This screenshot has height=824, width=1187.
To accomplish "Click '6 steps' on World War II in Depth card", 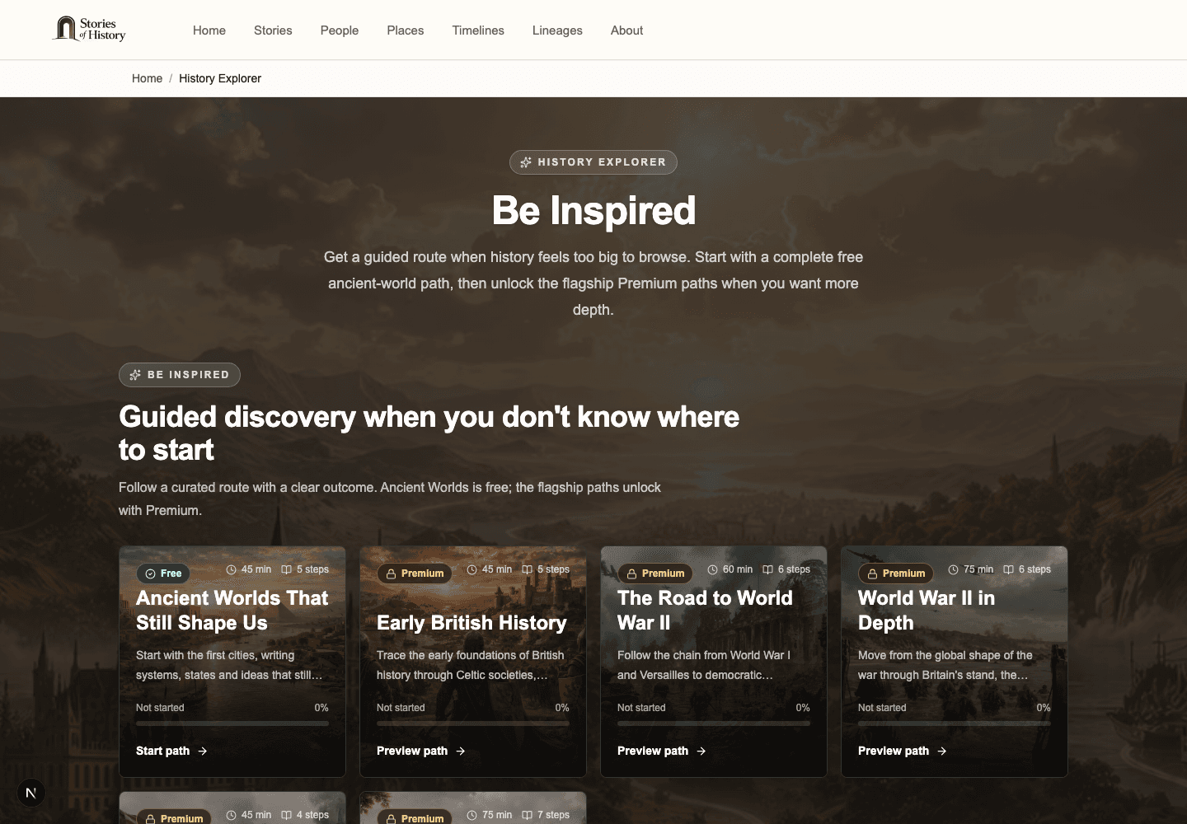I will click(x=1035, y=569).
